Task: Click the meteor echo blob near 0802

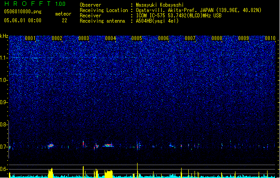Action: click(51, 146)
